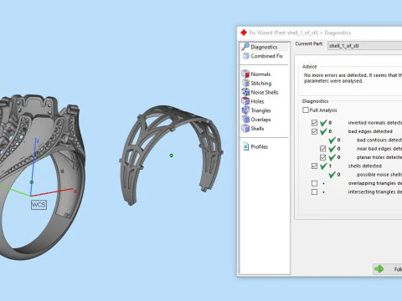Uncheck the bad edges detected checkbox

pyautogui.click(x=314, y=131)
